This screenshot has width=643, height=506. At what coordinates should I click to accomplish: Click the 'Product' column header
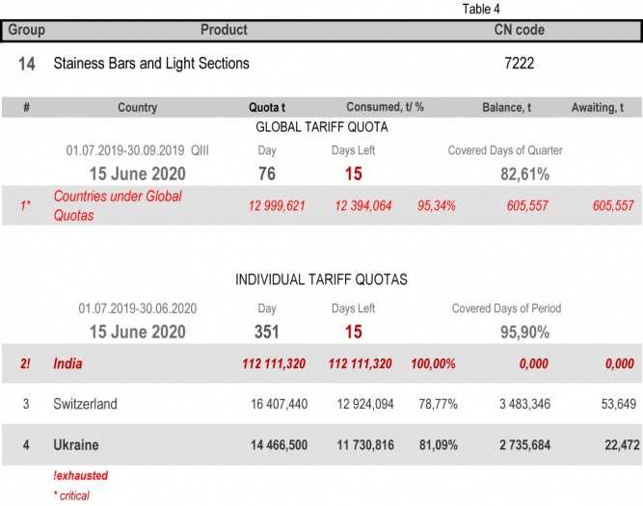click(x=224, y=30)
